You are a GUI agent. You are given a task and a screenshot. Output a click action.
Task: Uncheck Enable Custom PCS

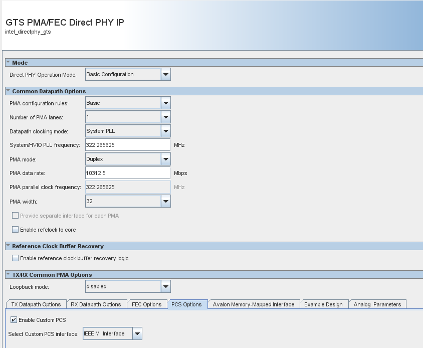pyautogui.click(x=14, y=319)
